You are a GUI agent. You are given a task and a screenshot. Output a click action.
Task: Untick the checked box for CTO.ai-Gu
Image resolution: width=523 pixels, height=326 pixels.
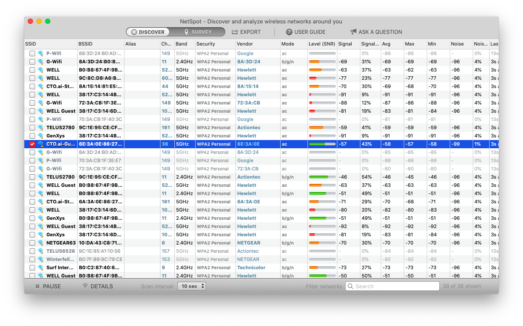point(32,144)
